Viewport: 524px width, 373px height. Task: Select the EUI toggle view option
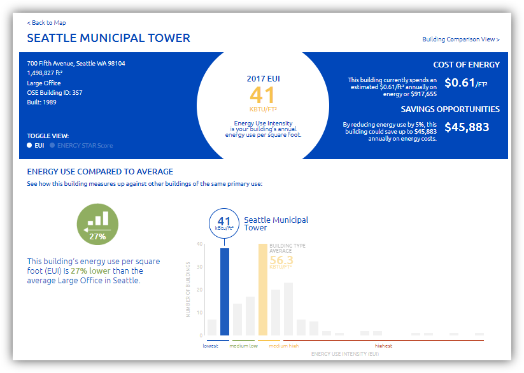[36, 145]
